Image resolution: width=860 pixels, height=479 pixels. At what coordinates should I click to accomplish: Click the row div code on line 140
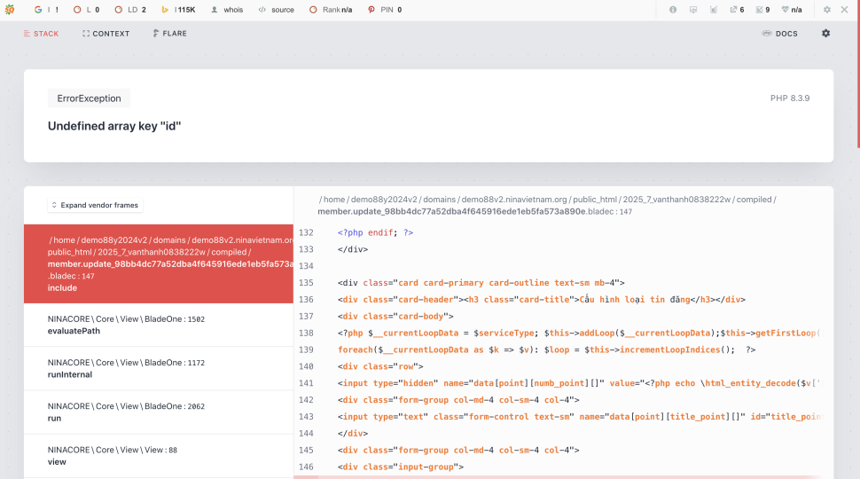(x=380, y=366)
